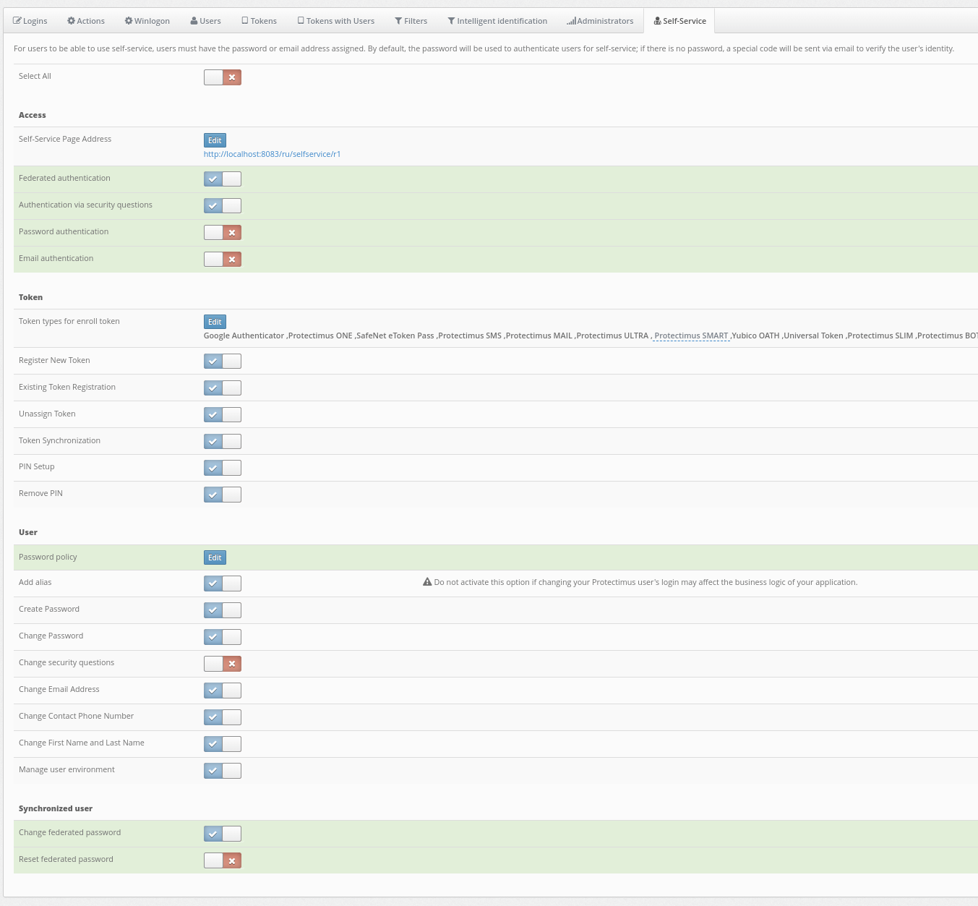Click the User section heading
Viewport: 978px width, 906px height.
pyautogui.click(x=28, y=532)
